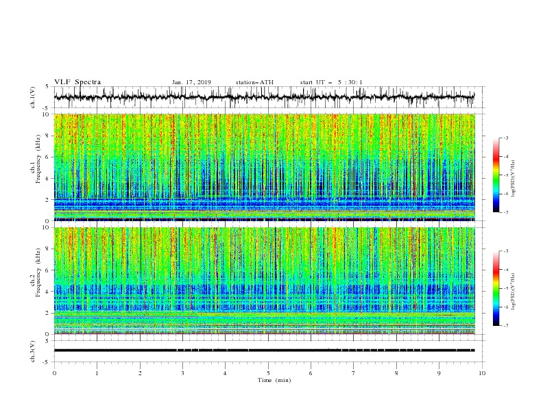Screen dimensions: 543x419
Task: Click the ch.3 black voltage trace
Action: (x=264, y=351)
